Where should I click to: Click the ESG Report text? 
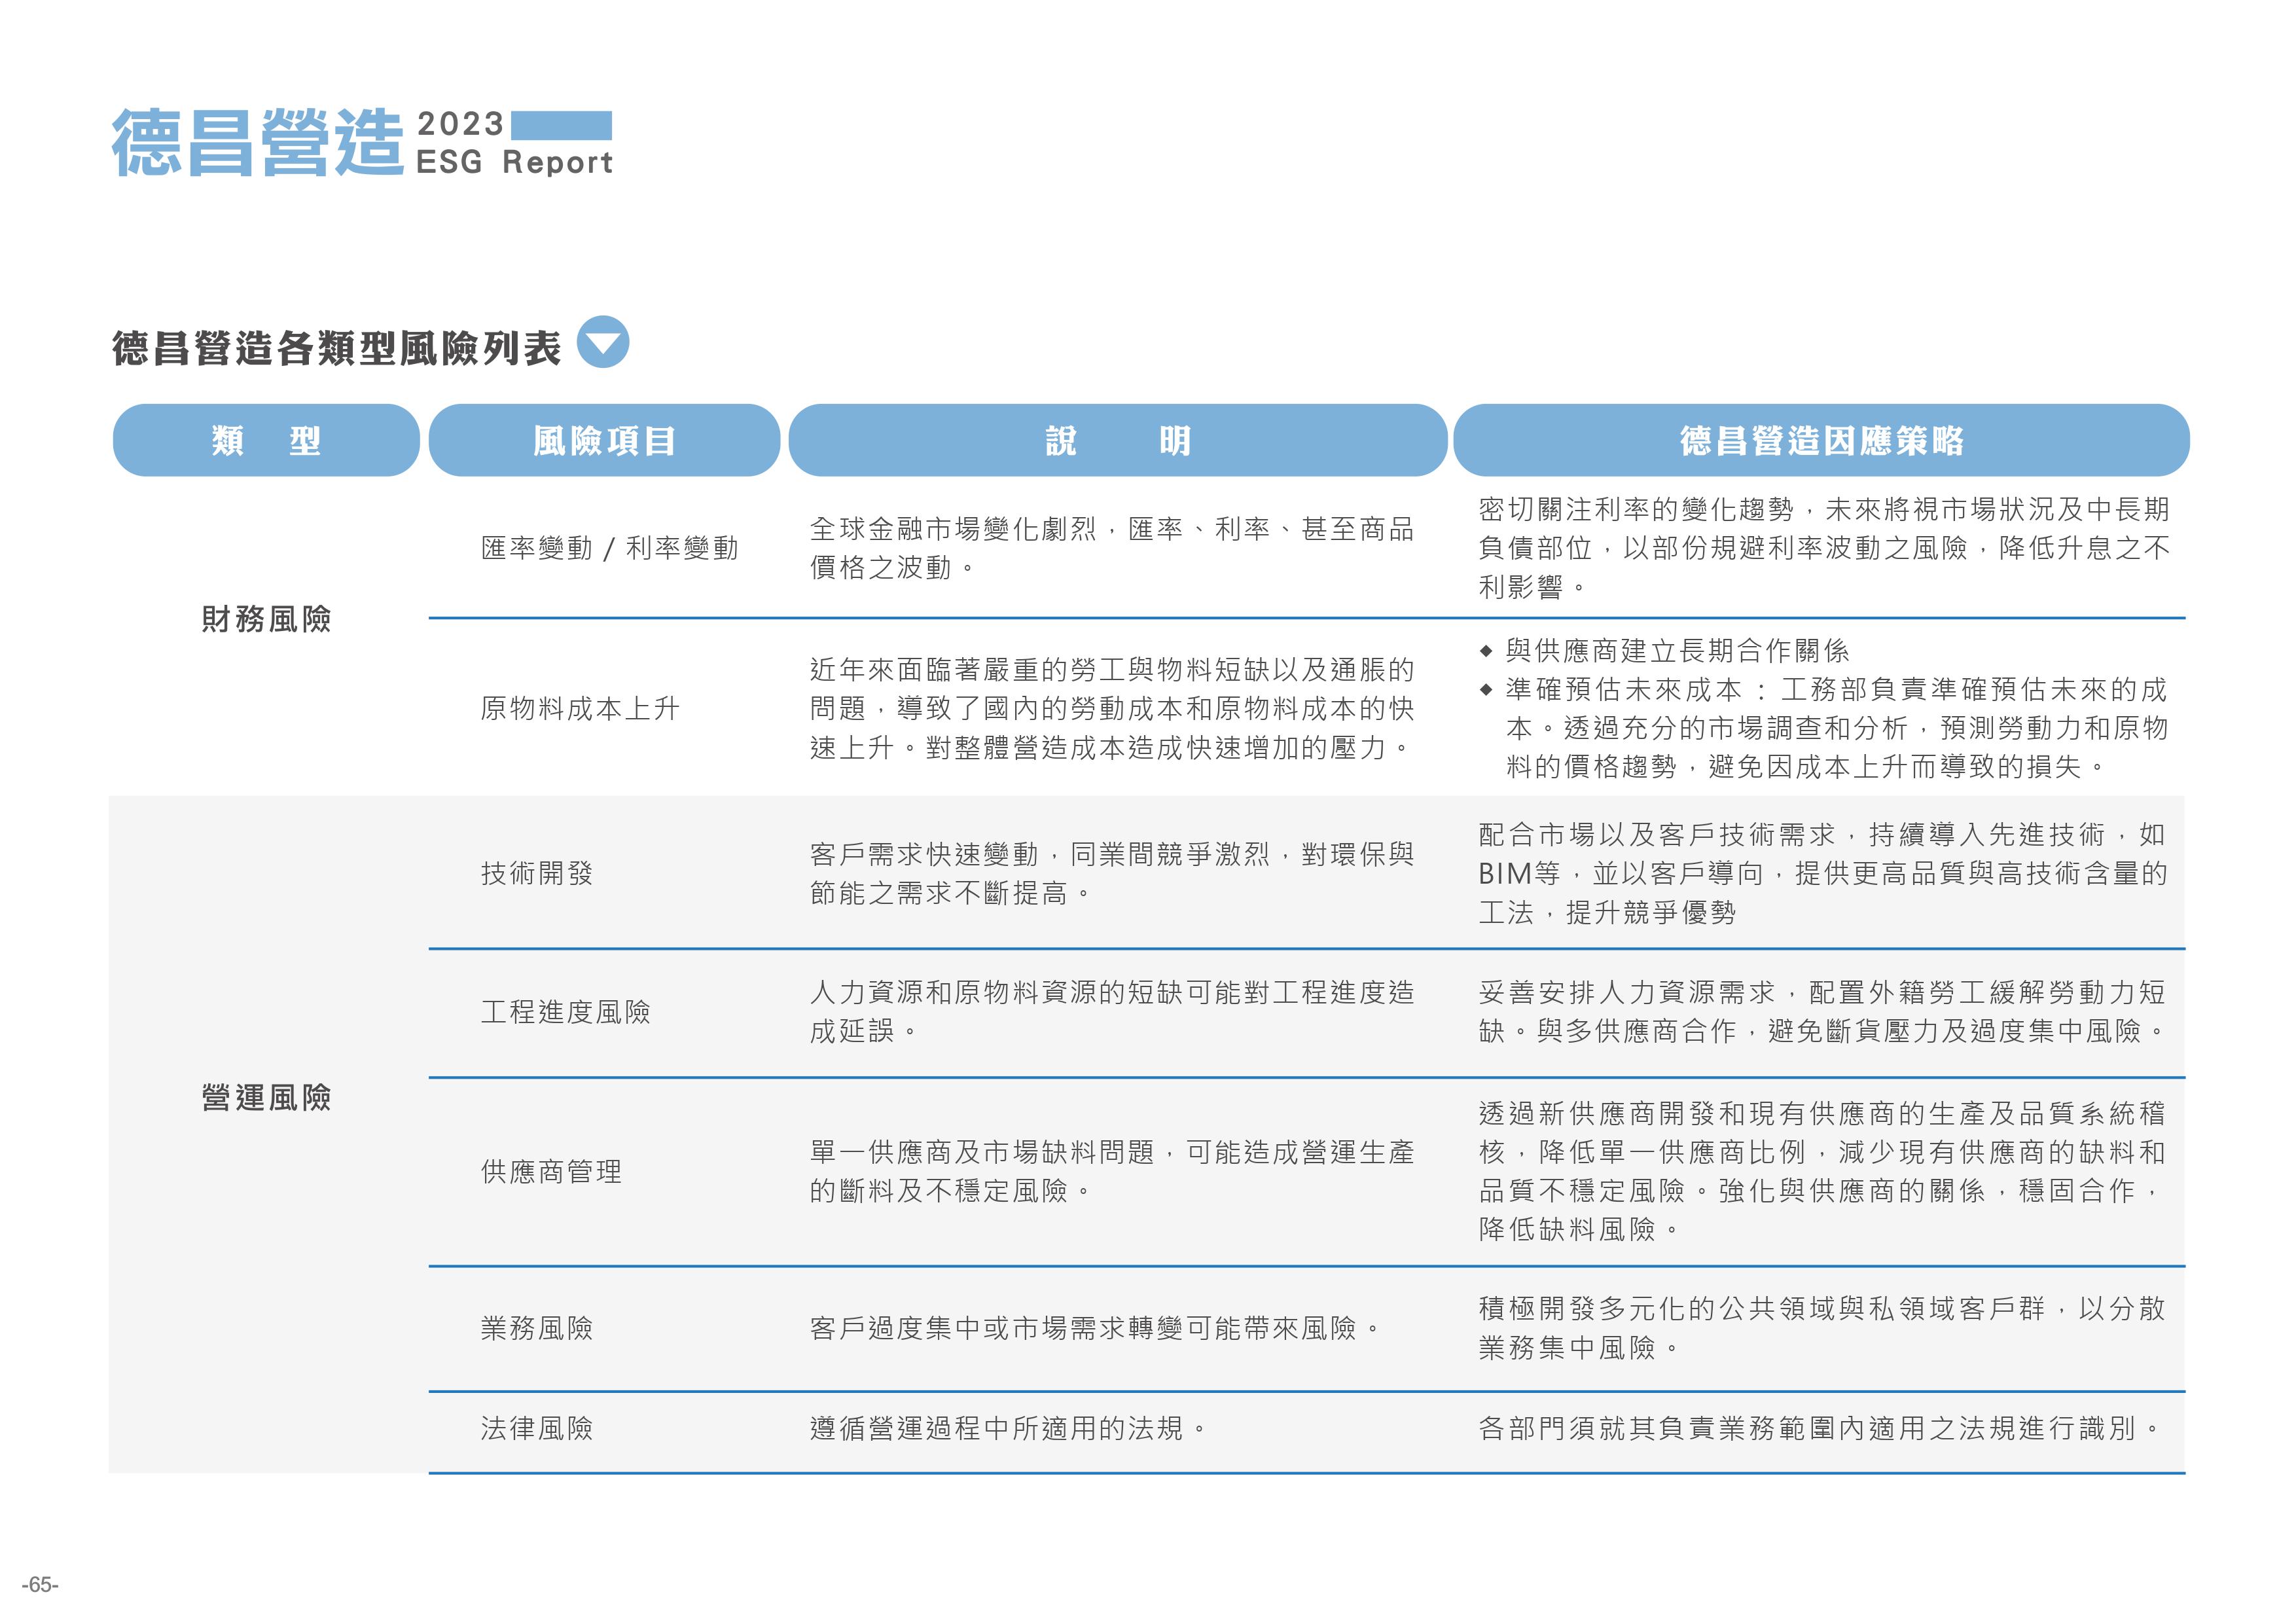click(x=514, y=162)
